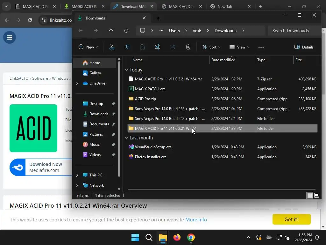
Task: Switch to large thumbnails view icon in status bar
Action: click(x=317, y=196)
